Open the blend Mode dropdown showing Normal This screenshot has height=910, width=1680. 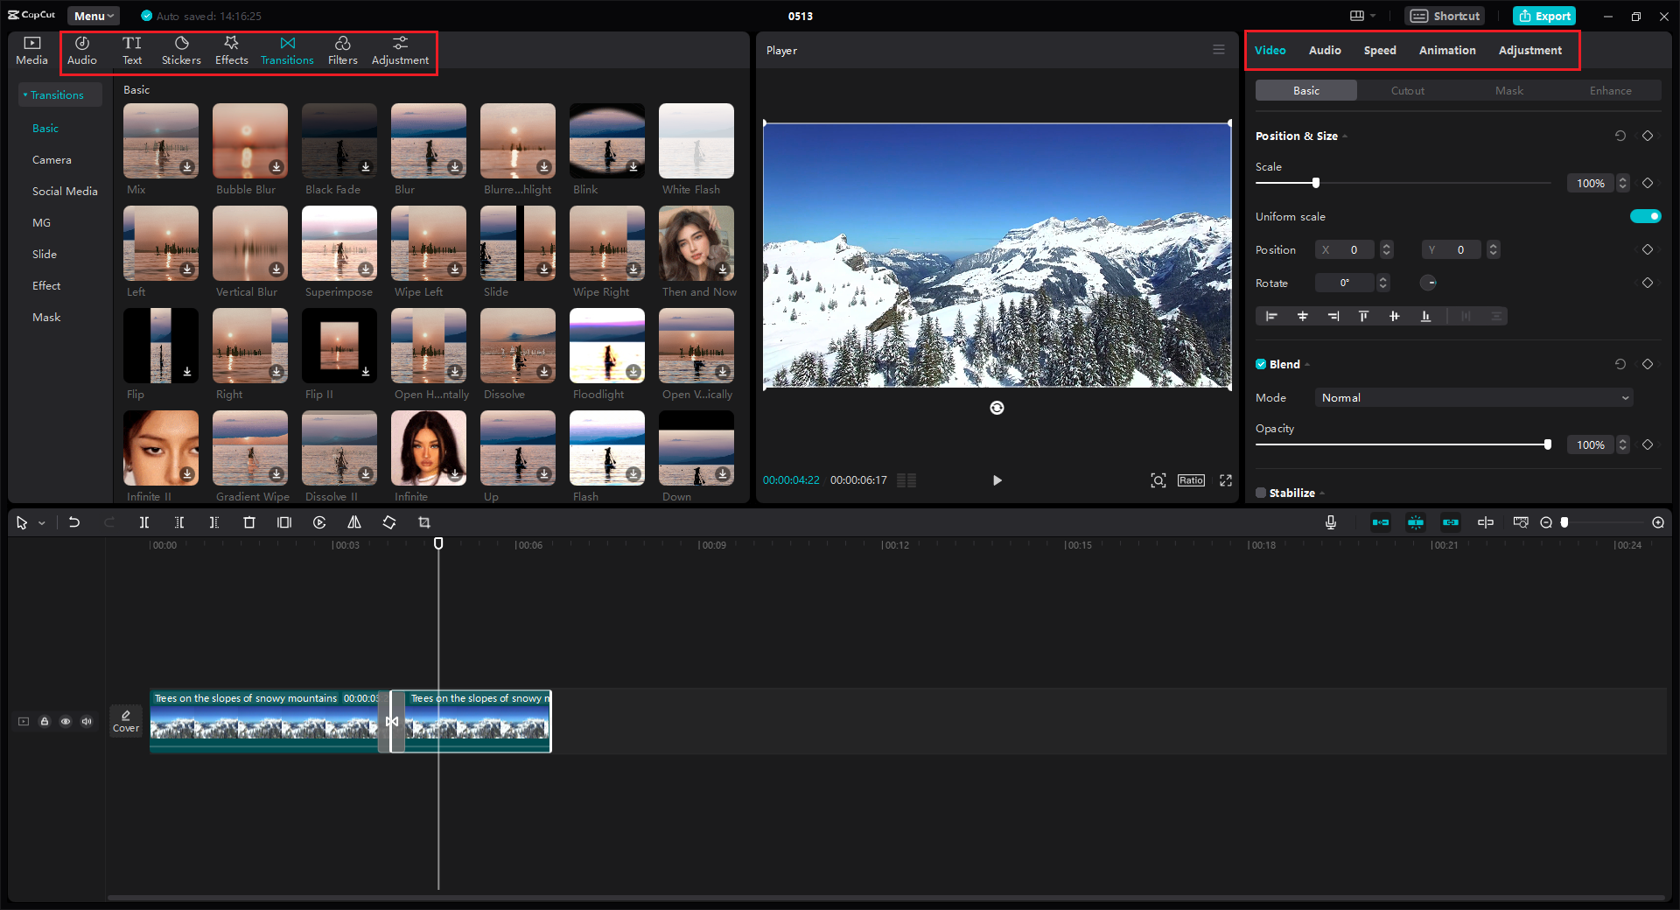tap(1473, 397)
